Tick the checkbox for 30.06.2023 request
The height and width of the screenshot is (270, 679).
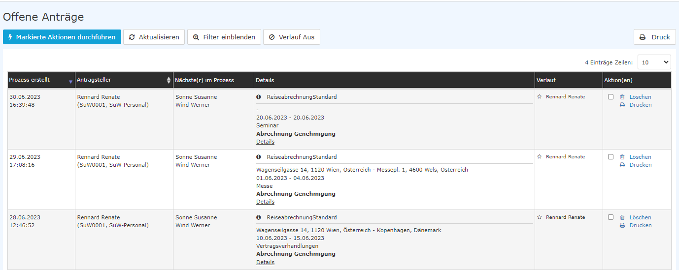611,97
